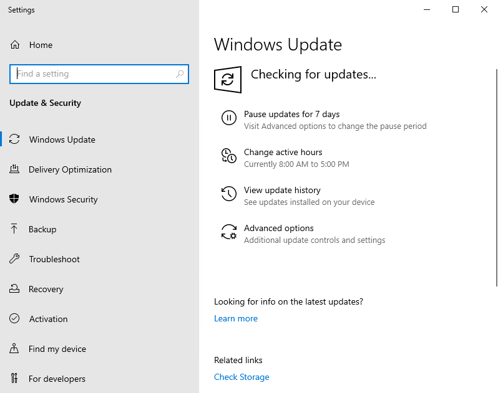Screen dimensions: 498x393
Task: Click 'Currently 8:00 AM to 5:00 PM' text
Action: 296,164
